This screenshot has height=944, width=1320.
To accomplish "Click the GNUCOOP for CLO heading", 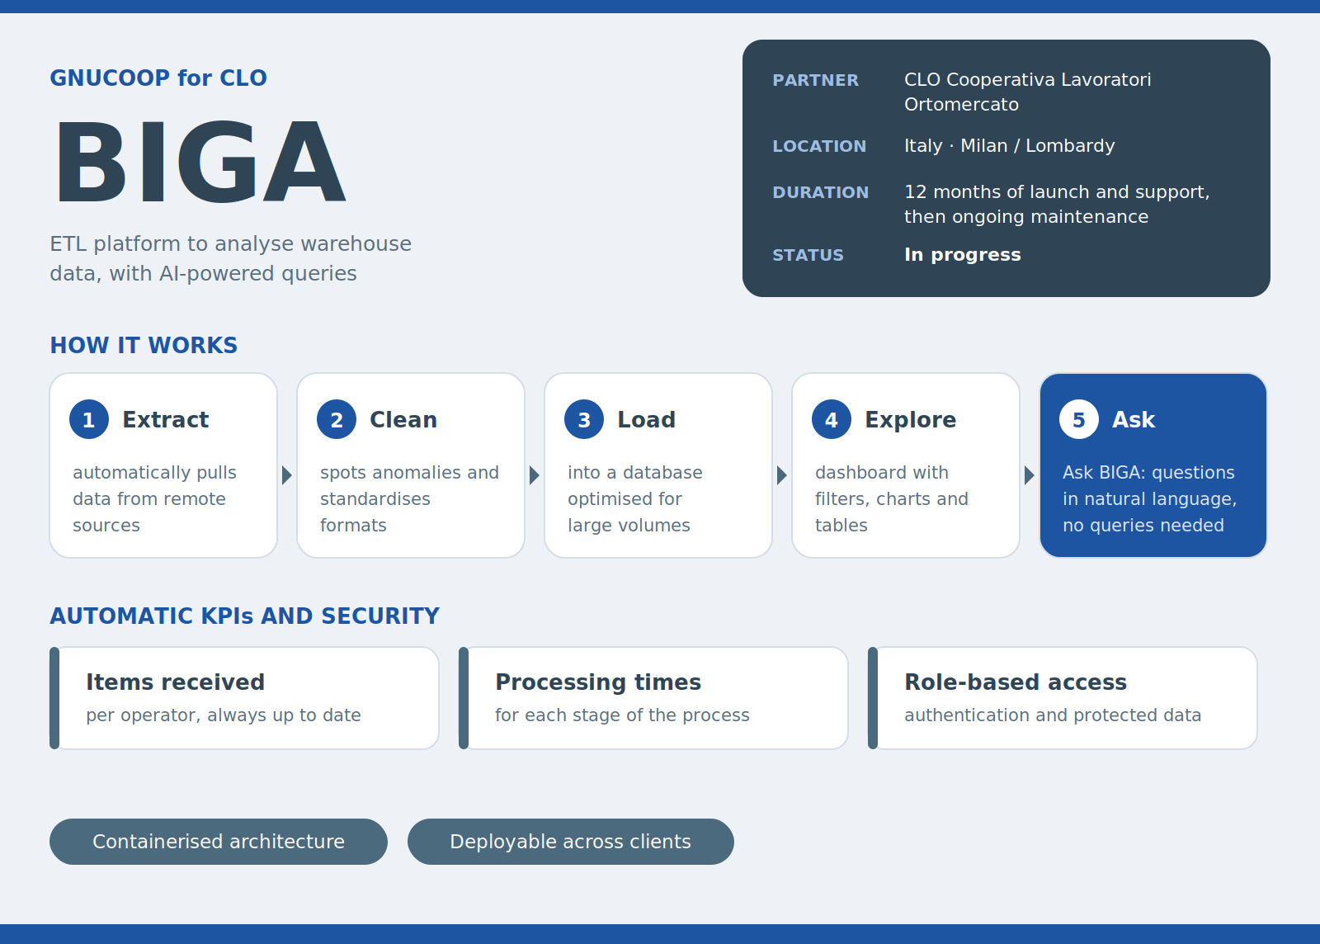I will [158, 78].
